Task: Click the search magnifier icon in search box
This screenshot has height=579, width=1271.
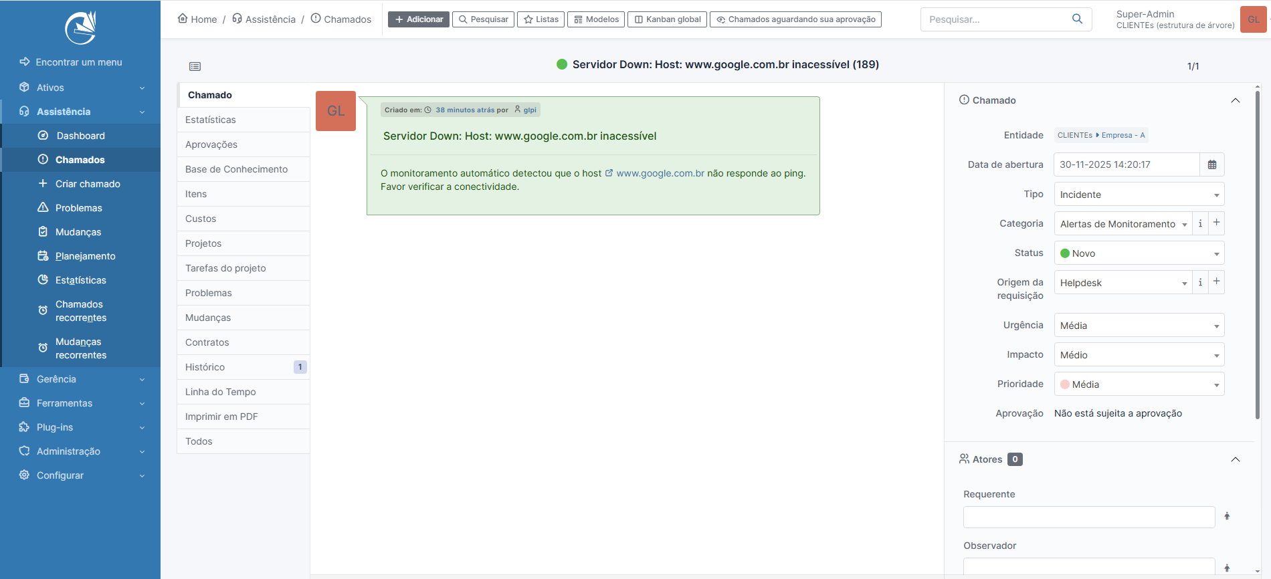Action: pos(1077,19)
